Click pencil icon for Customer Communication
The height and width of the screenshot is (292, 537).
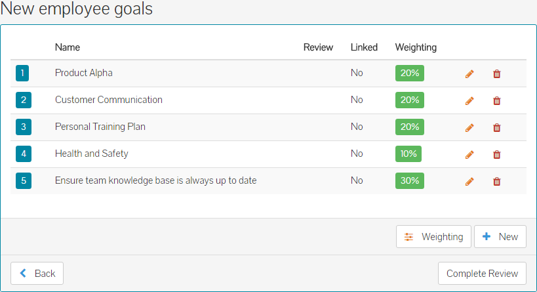(x=469, y=100)
